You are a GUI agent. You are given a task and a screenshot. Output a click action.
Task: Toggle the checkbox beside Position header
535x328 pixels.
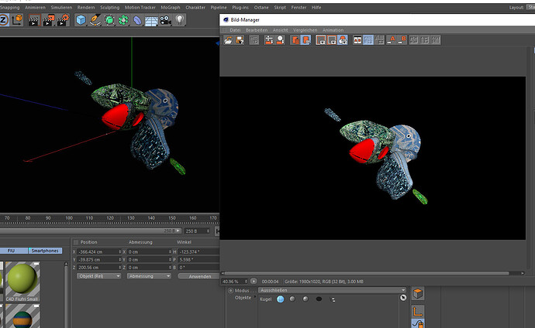(76, 242)
